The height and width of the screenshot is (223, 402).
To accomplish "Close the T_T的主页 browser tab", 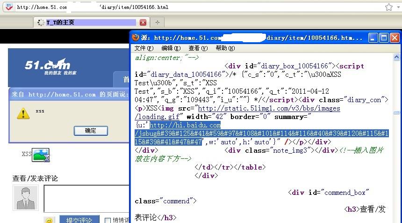I will click(x=143, y=22).
